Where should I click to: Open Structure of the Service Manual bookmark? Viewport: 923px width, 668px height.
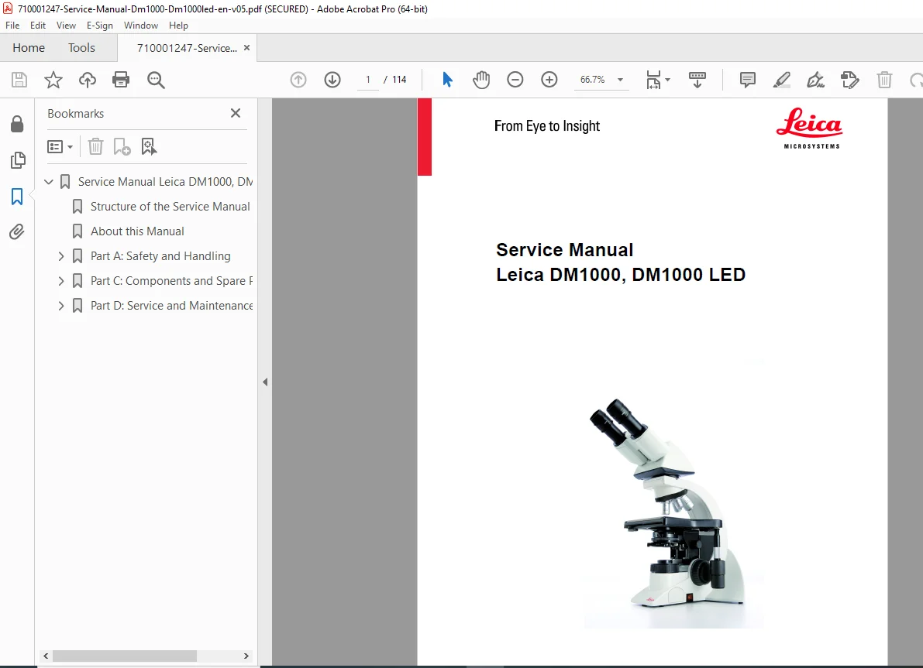click(x=170, y=207)
